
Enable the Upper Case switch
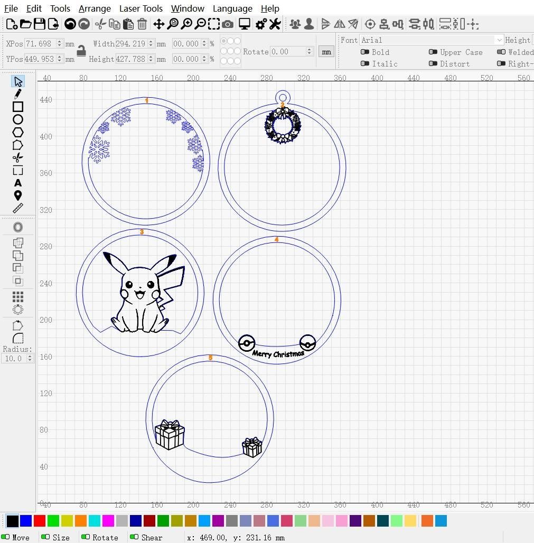433,52
